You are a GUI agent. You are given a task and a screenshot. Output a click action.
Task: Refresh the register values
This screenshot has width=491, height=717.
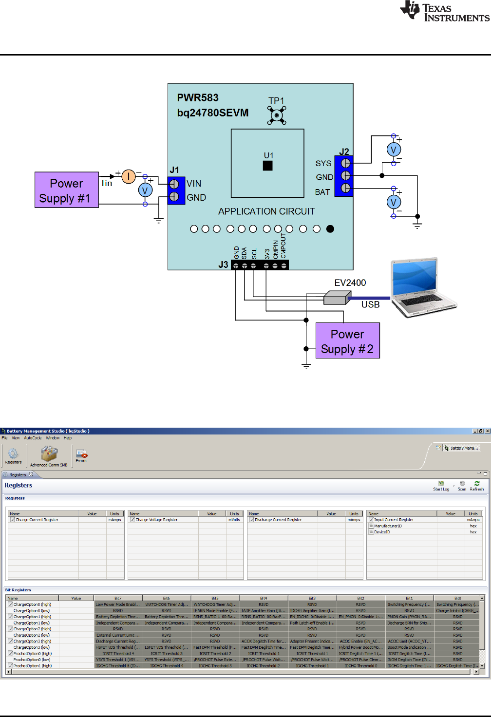point(476,483)
